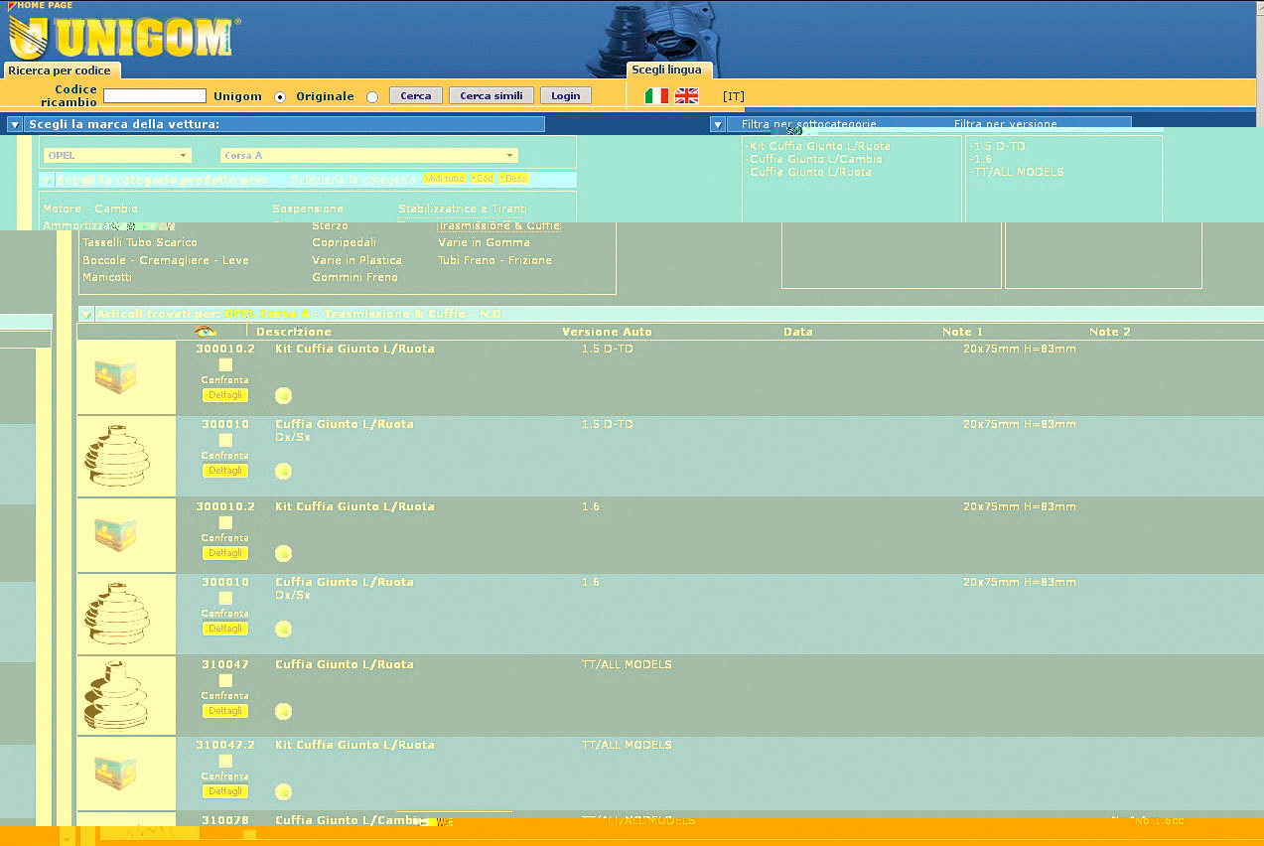Open the 'Scegli lingua' tab
1264x846 pixels.
pos(667,70)
